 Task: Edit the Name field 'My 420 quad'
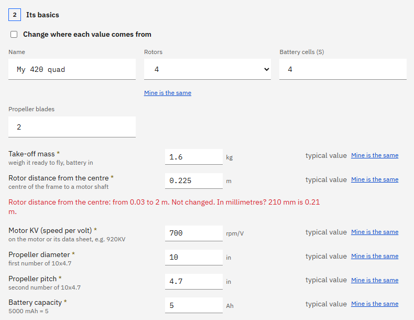[x=72, y=69]
